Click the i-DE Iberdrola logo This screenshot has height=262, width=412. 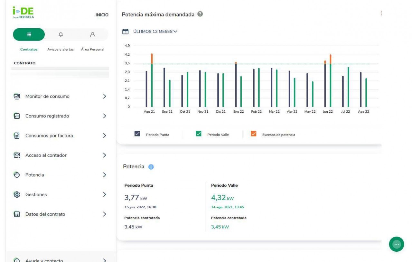(23, 13)
